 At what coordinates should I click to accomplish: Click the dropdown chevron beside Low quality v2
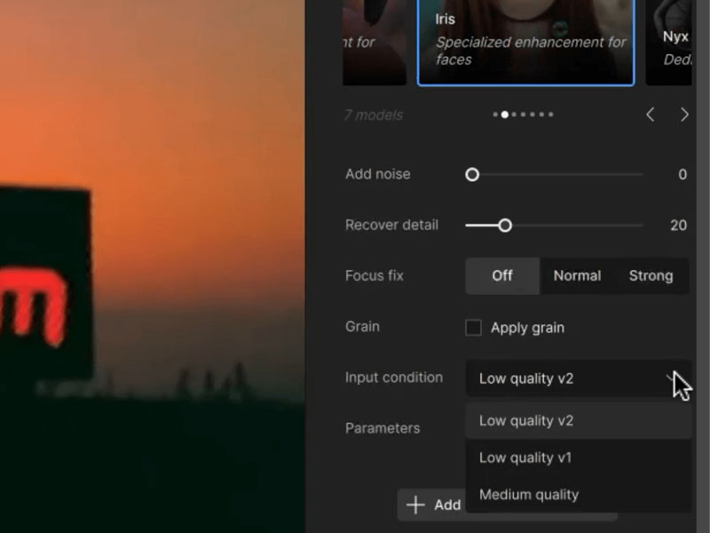click(673, 378)
